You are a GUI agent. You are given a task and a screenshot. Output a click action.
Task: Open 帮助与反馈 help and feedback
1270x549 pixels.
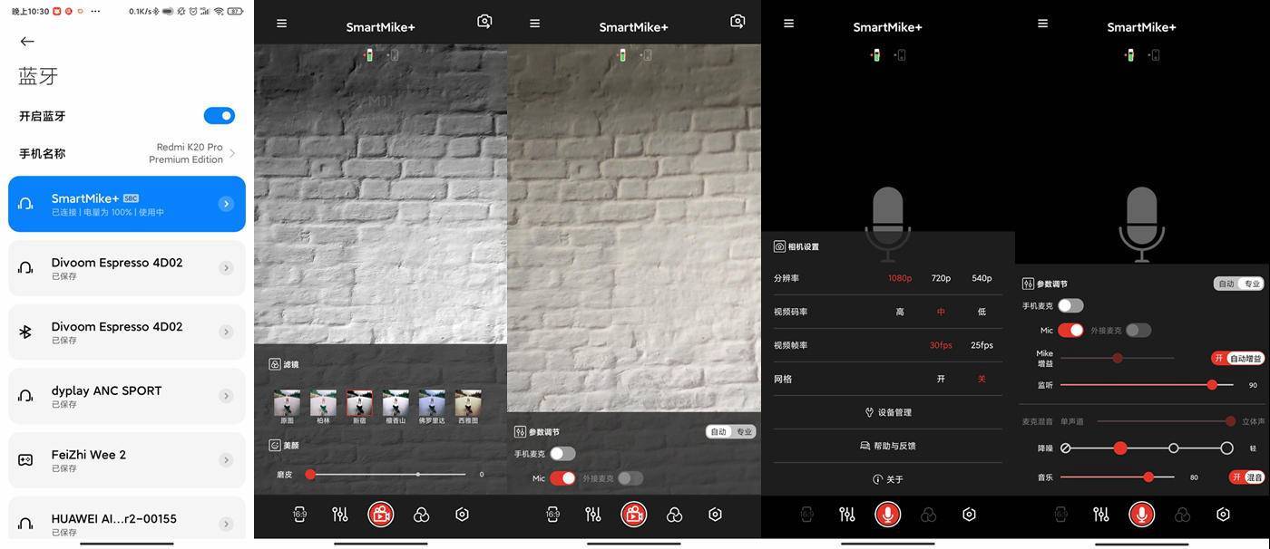(x=887, y=446)
